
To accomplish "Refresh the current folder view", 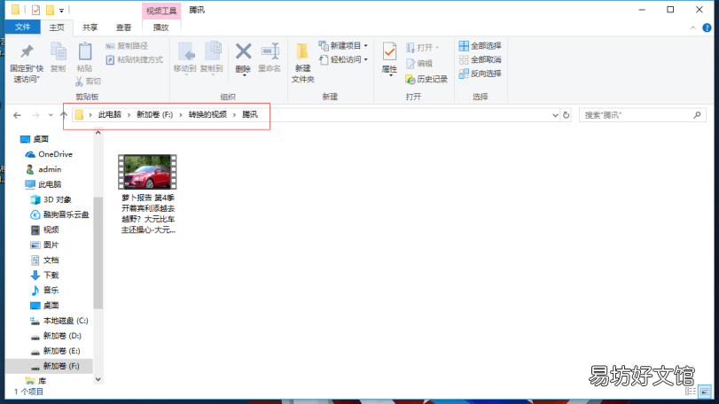I will point(567,115).
